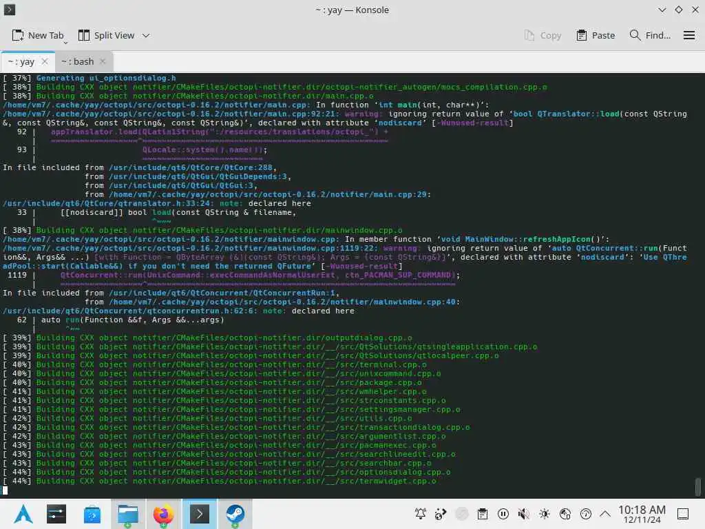Close the '~ : bash' tab

103,61
